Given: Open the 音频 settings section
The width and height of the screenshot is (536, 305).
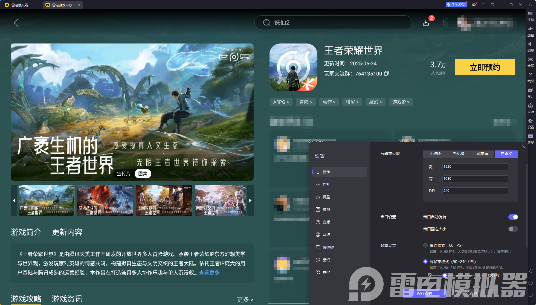Looking at the screenshot, I should 326,222.
